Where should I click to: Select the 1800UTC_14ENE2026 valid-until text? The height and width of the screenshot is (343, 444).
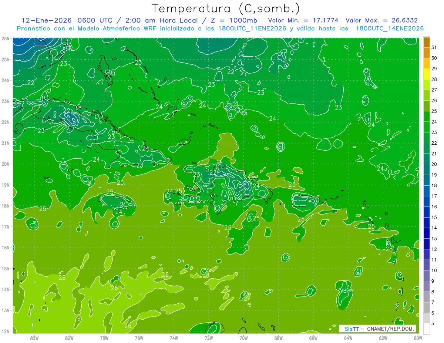390,28
